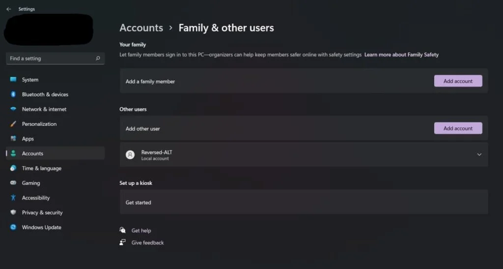Click the Bluetooth & devices icon
The image size is (503, 269).
pos(13,94)
